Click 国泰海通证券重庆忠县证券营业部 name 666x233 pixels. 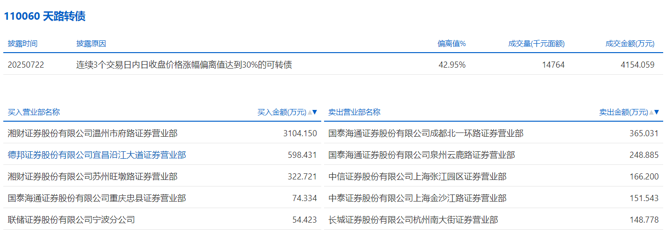97,198
